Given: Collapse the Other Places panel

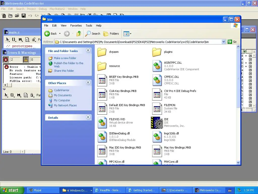Looking at the screenshot, I should point(88,83).
